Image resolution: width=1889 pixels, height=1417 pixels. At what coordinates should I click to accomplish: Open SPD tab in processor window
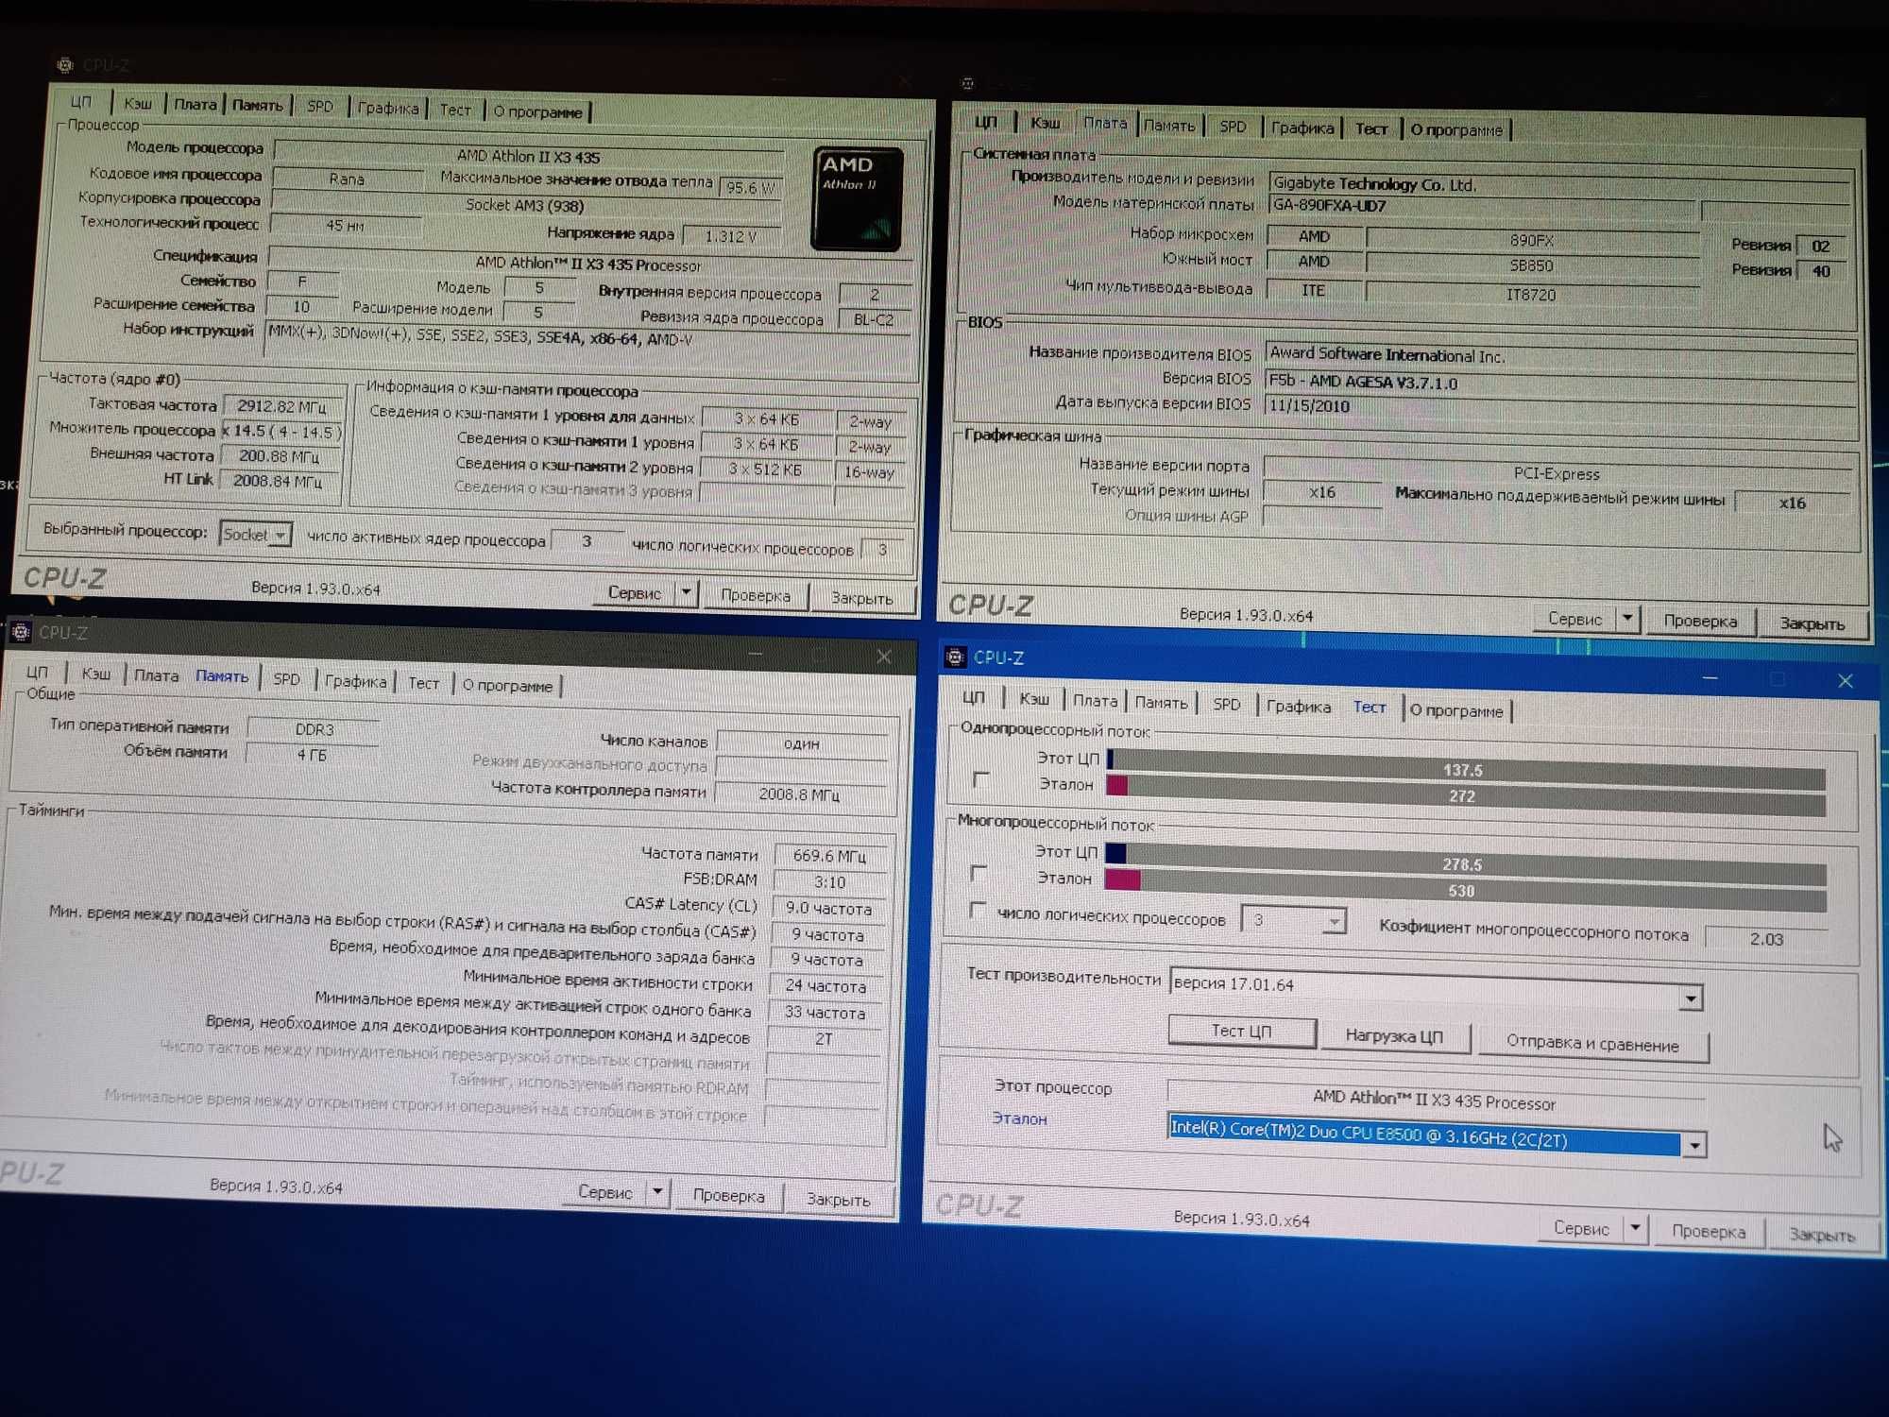click(319, 106)
